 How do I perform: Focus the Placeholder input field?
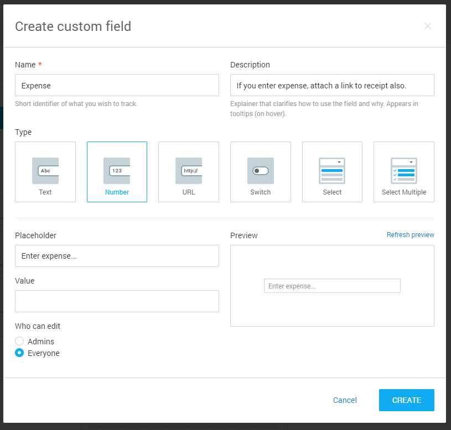117,256
